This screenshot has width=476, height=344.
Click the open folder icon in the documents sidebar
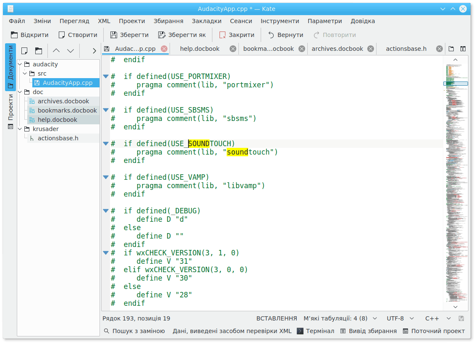pyautogui.click(x=39, y=51)
